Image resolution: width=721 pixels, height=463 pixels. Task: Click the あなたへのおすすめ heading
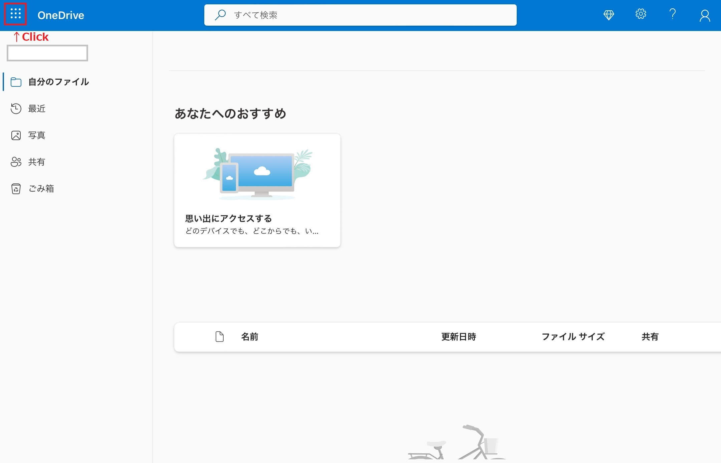point(230,113)
